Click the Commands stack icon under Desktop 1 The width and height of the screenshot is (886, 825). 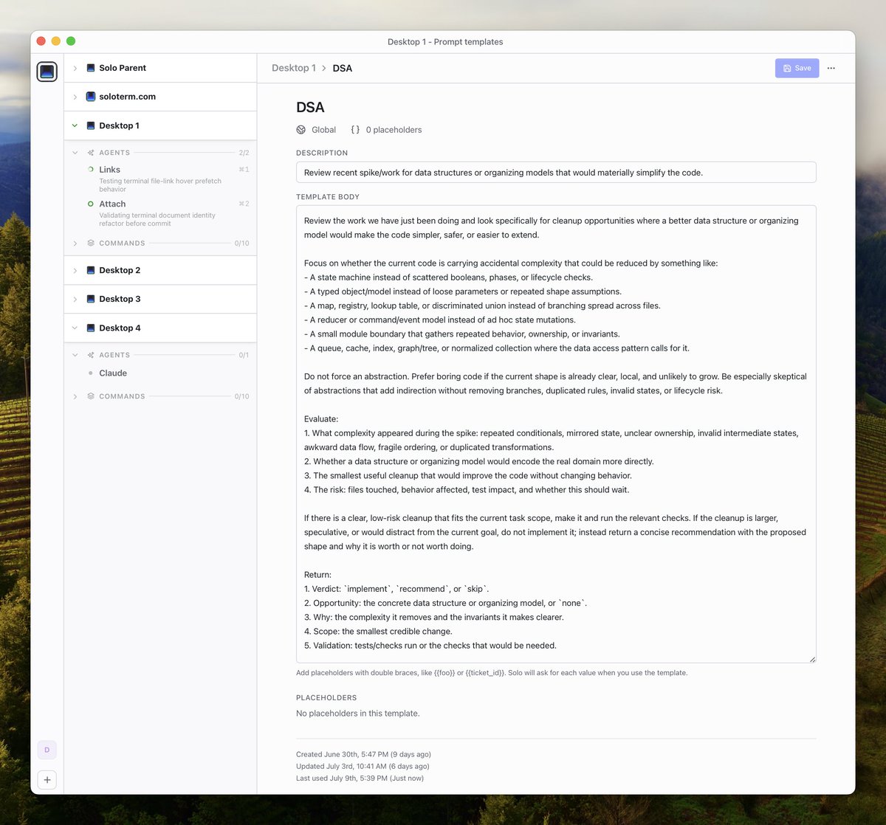91,243
